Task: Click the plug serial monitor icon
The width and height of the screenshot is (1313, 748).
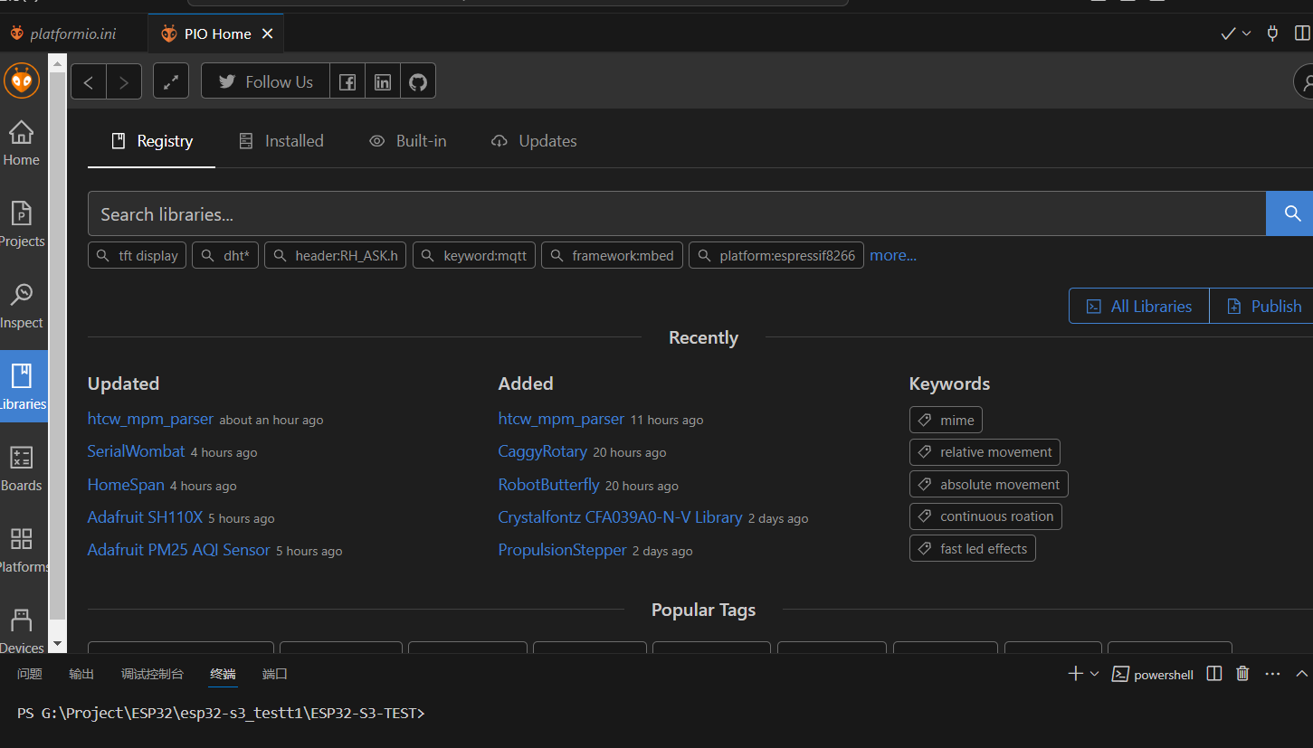Action: pyautogui.click(x=1273, y=33)
